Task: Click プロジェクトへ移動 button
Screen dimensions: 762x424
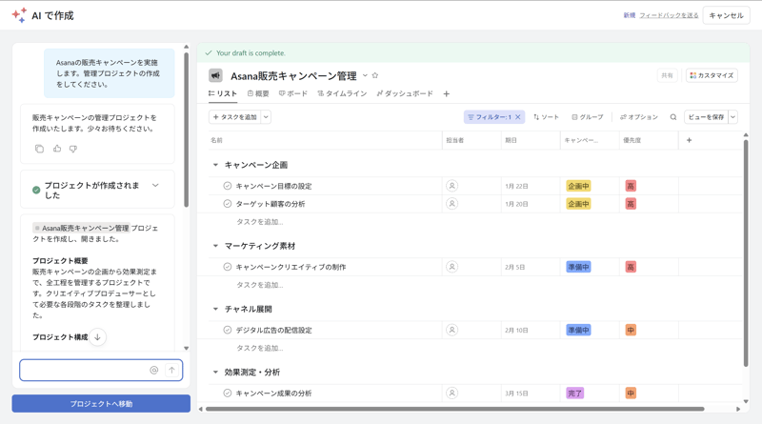Action: 101,404
